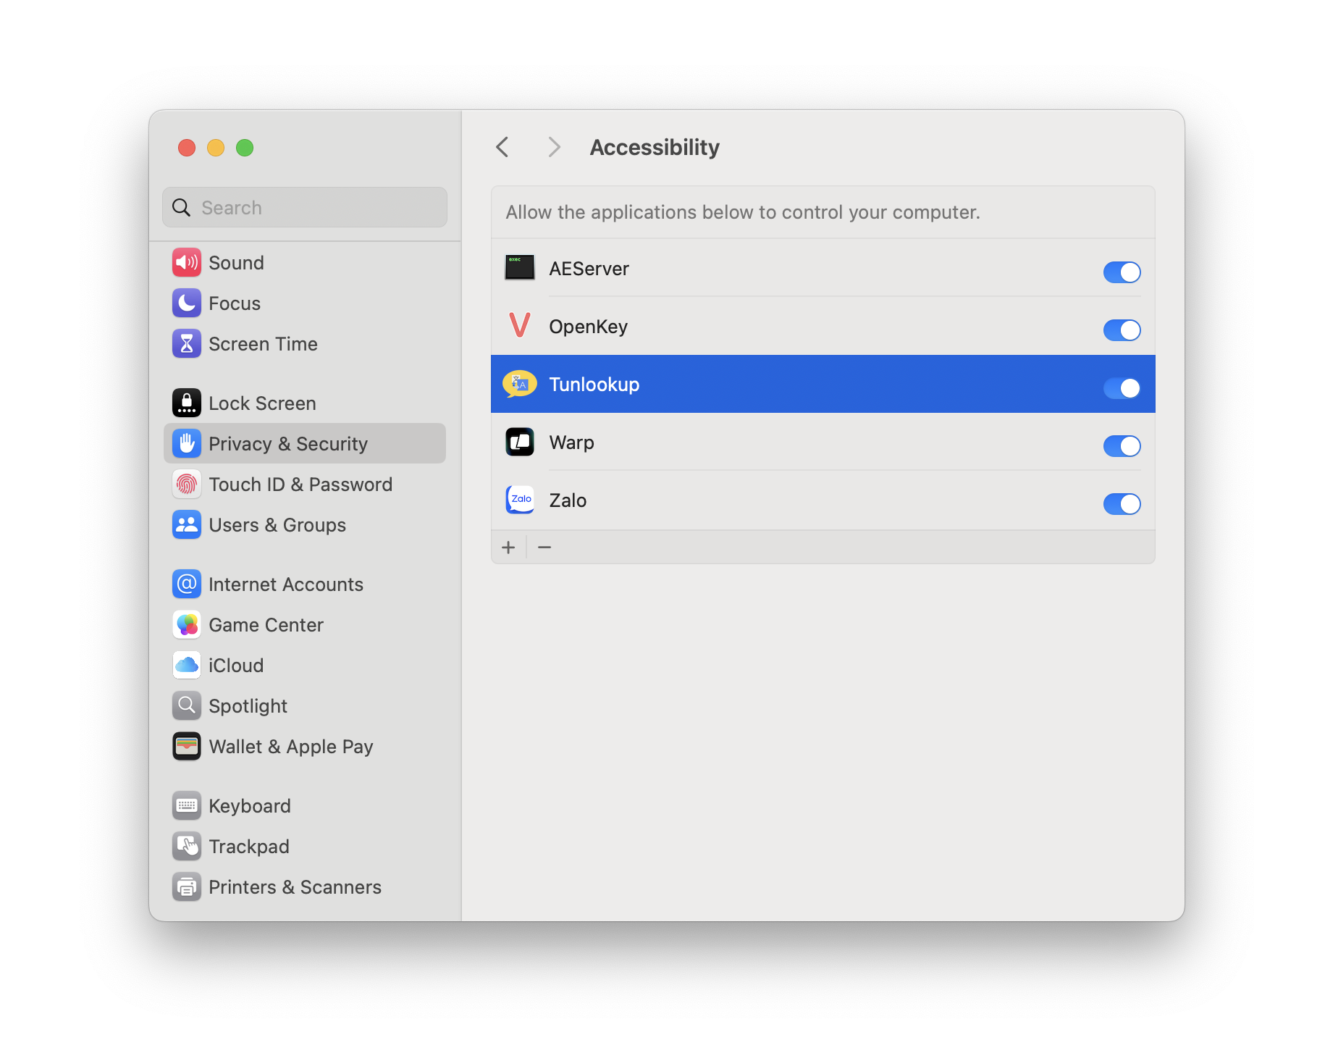1325x1040 pixels.
Task: Click the Spotlight magnifier icon in sidebar
Action: 187,705
